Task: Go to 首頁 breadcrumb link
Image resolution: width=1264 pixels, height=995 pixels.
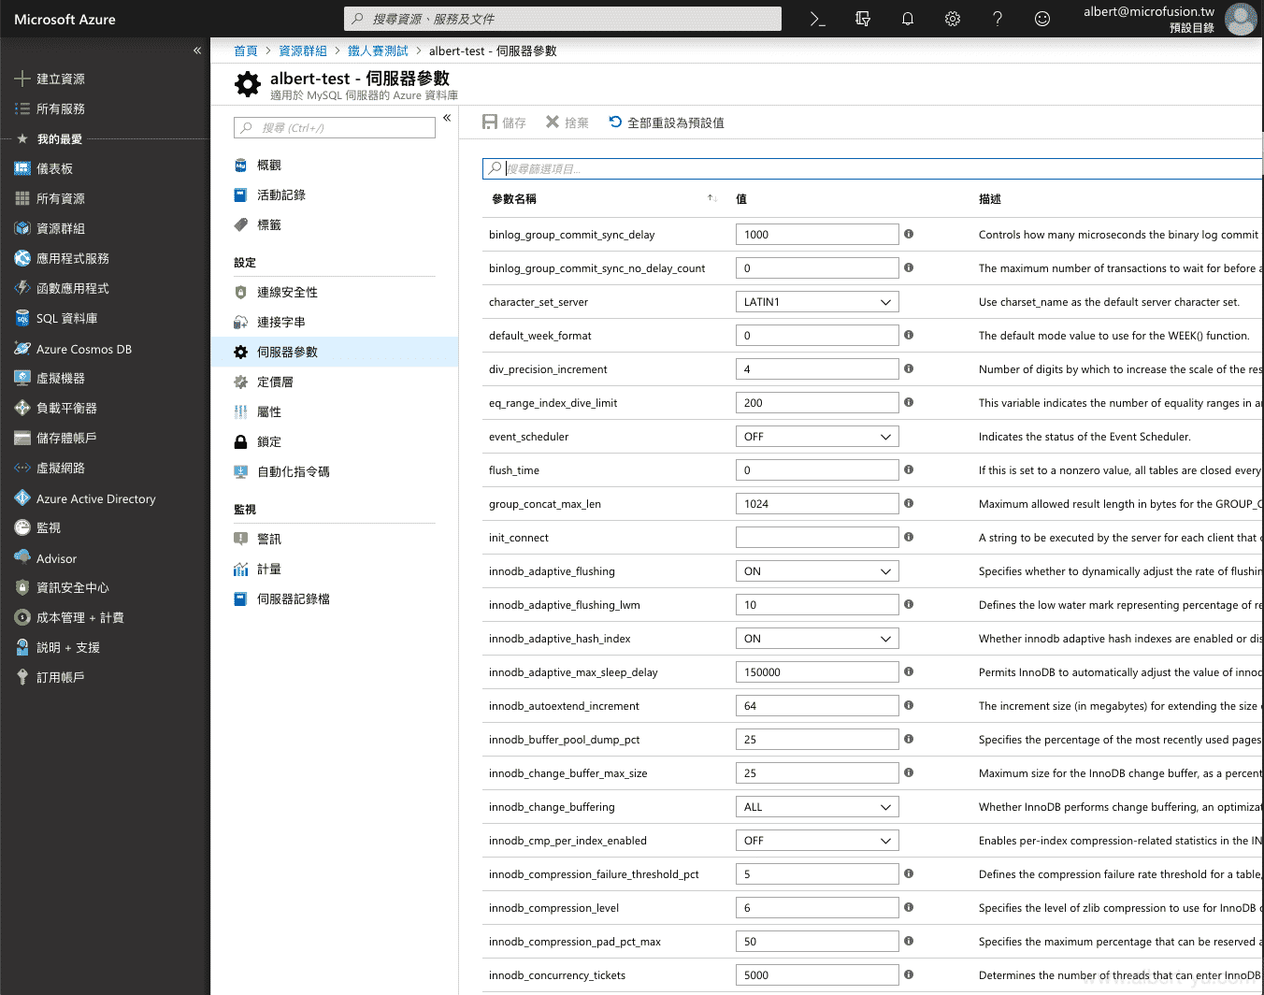Action: pyautogui.click(x=246, y=50)
